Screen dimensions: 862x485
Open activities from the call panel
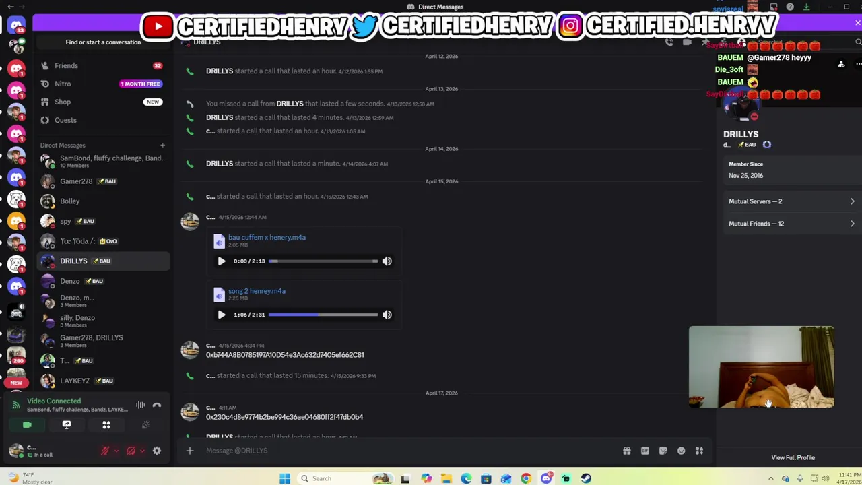coord(106,425)
